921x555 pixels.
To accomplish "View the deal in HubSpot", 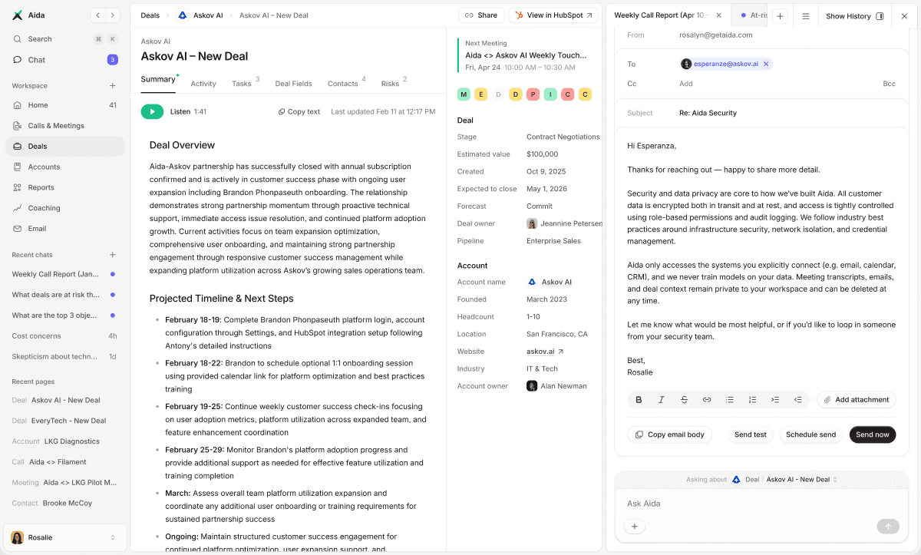I will [553, 15].
